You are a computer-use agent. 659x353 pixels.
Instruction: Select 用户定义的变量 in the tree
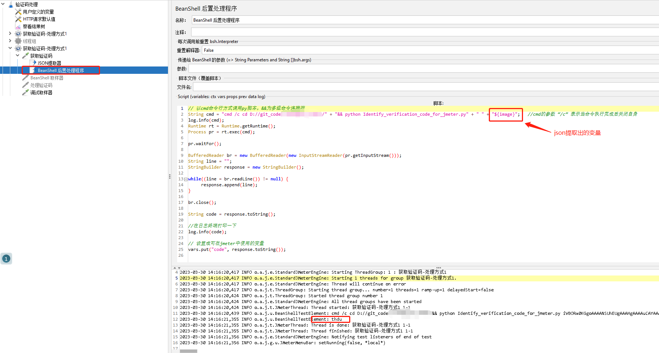click(38, 12)
